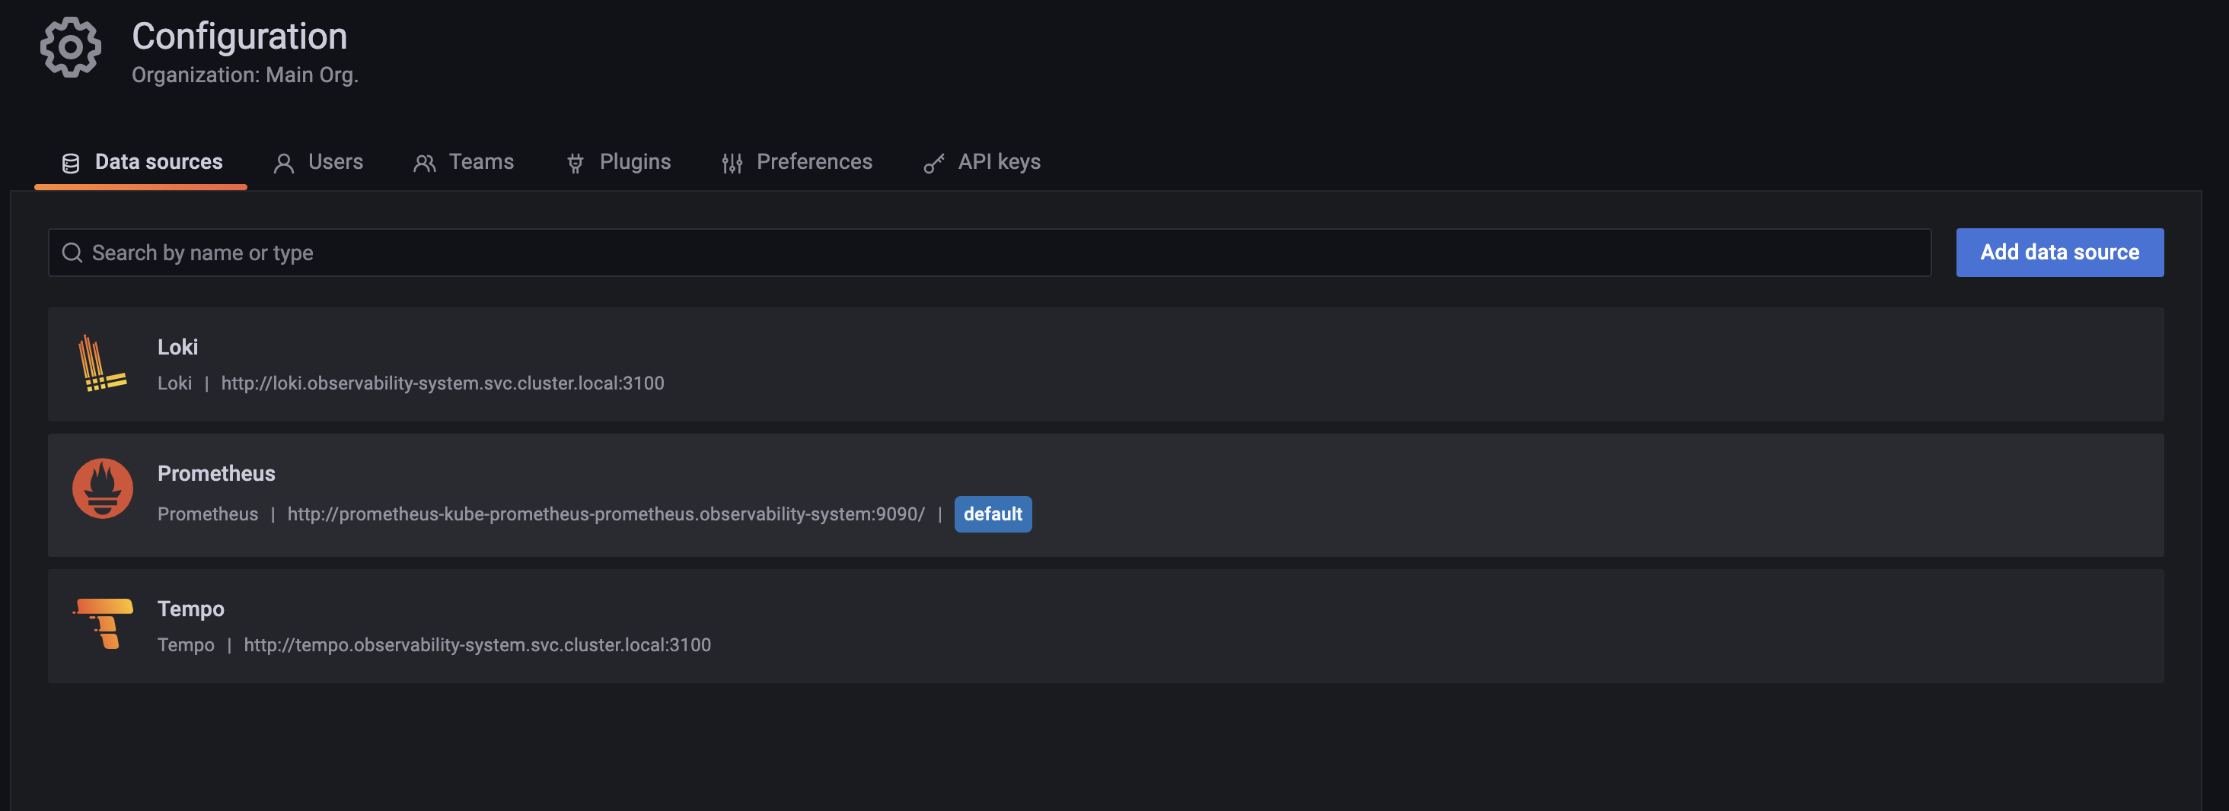Click the Prometheus flame logo

(102, 488)
